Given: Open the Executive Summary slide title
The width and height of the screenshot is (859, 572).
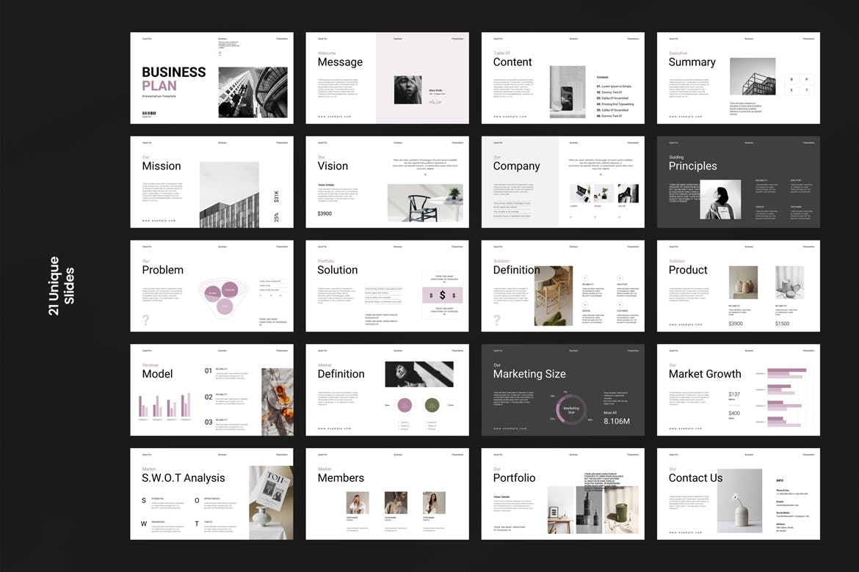Looking at the screenshot, I should pyautogui.click(x=692, y=62).
